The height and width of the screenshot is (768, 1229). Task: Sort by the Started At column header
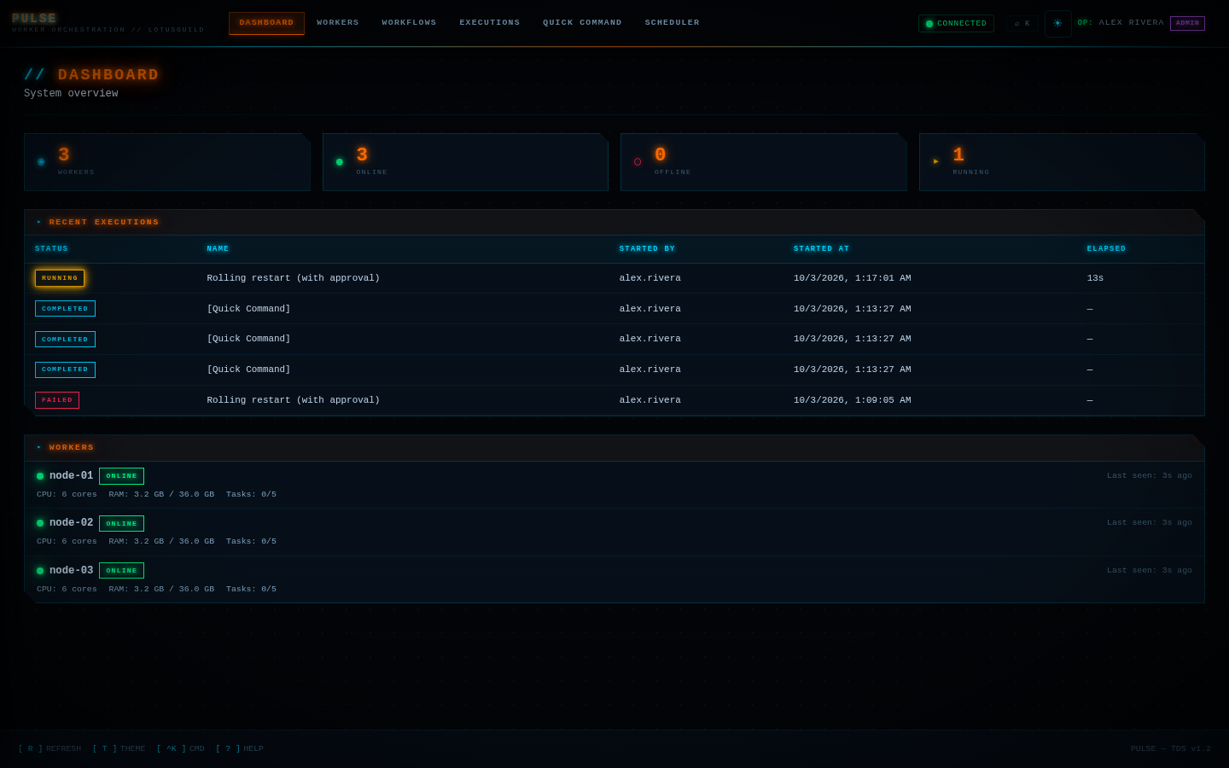[821, 249]
